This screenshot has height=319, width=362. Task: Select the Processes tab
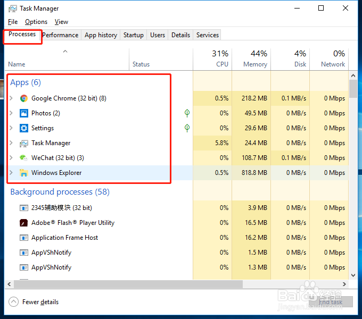click(22, 35)
